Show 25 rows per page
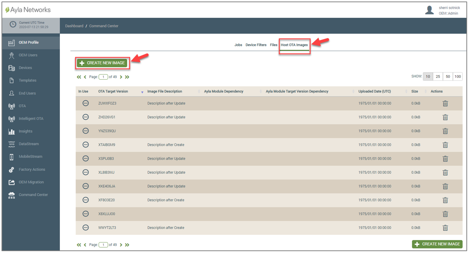469x253 pixels. pos(438,77)
